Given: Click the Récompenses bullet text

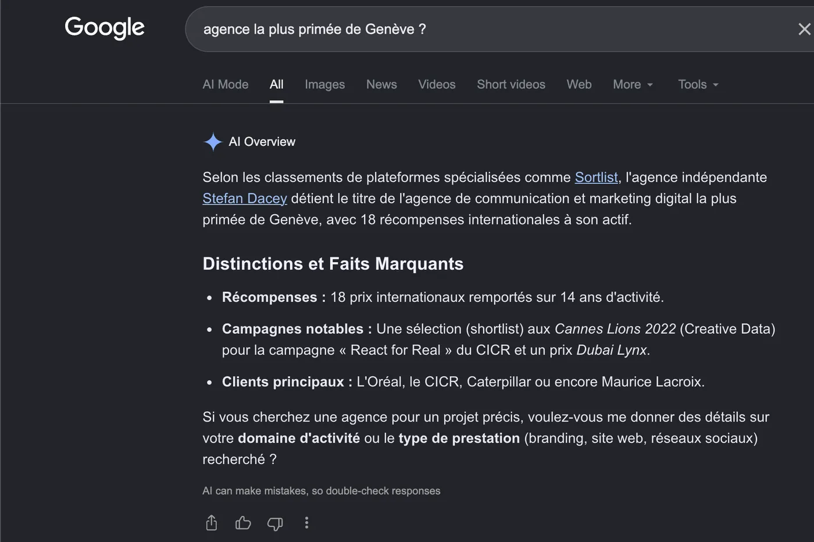Looking at the screenshot, I should tap(442, 297).
